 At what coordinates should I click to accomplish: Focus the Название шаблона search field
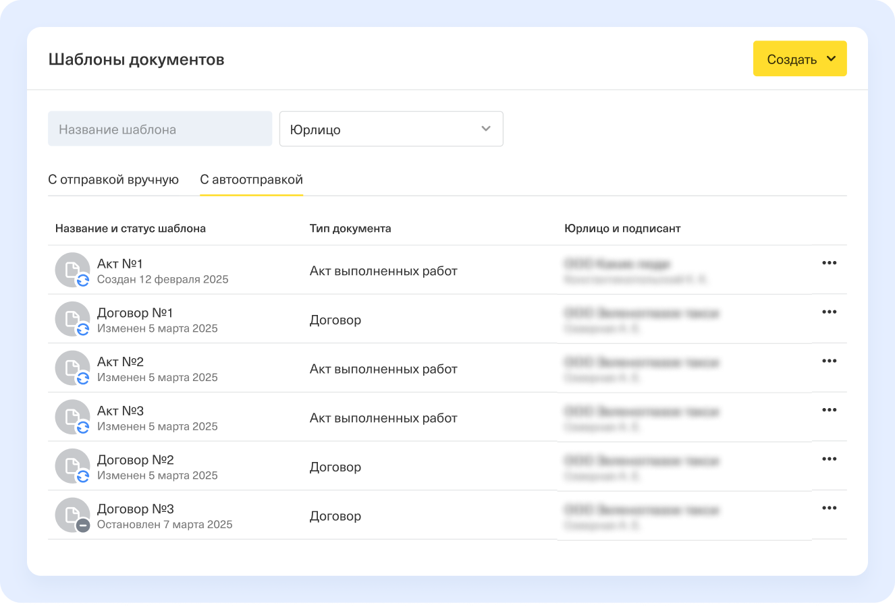[160, 129]
